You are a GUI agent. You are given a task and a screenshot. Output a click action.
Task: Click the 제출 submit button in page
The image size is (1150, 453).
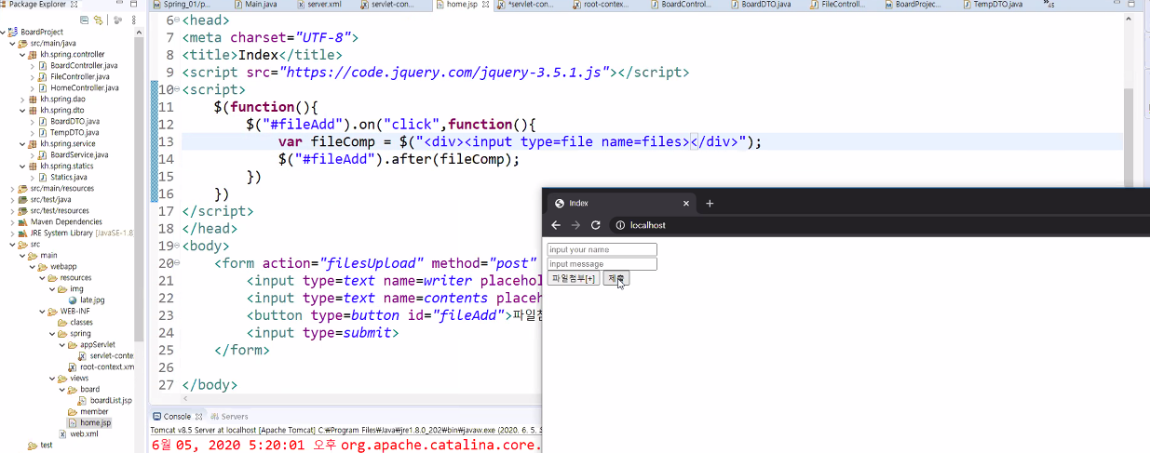616,278
